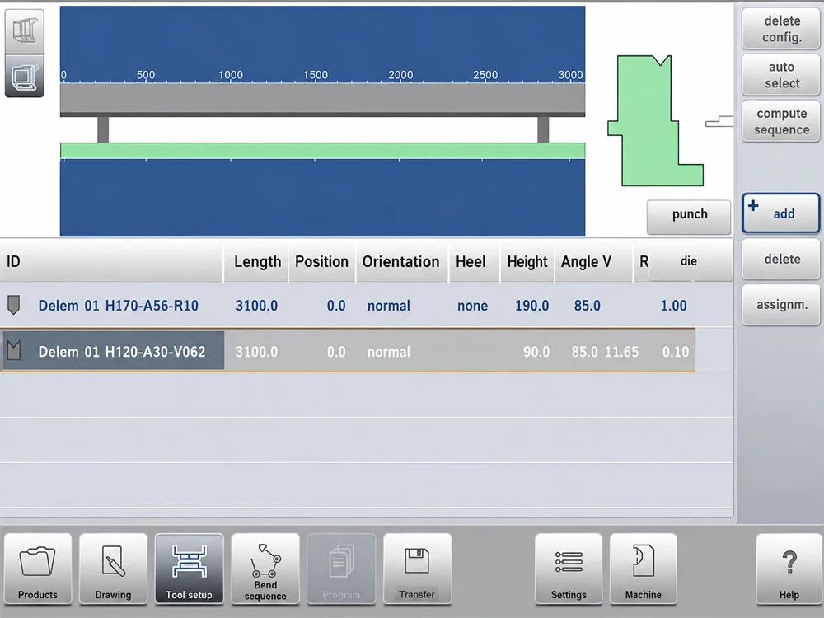824x618 pixels.
Task: Click the greyed Program tab
Action: coord(342,569)
